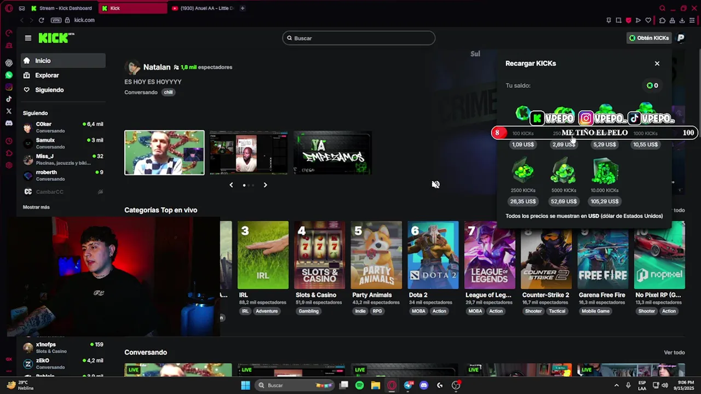Click the pin icon in browser toolbar
Screen dimensions: 701x394
click(608, 20)
